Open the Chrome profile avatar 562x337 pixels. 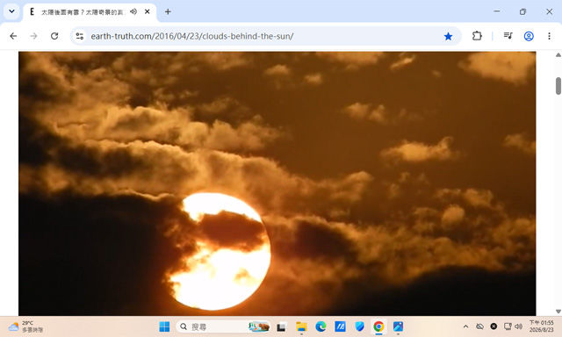[529, 36]
